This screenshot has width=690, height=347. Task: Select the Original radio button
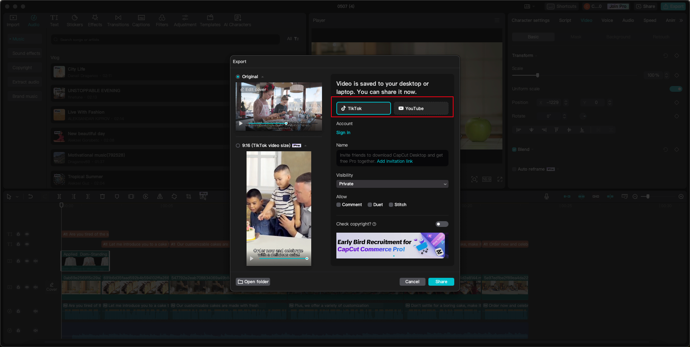point(238,77)
